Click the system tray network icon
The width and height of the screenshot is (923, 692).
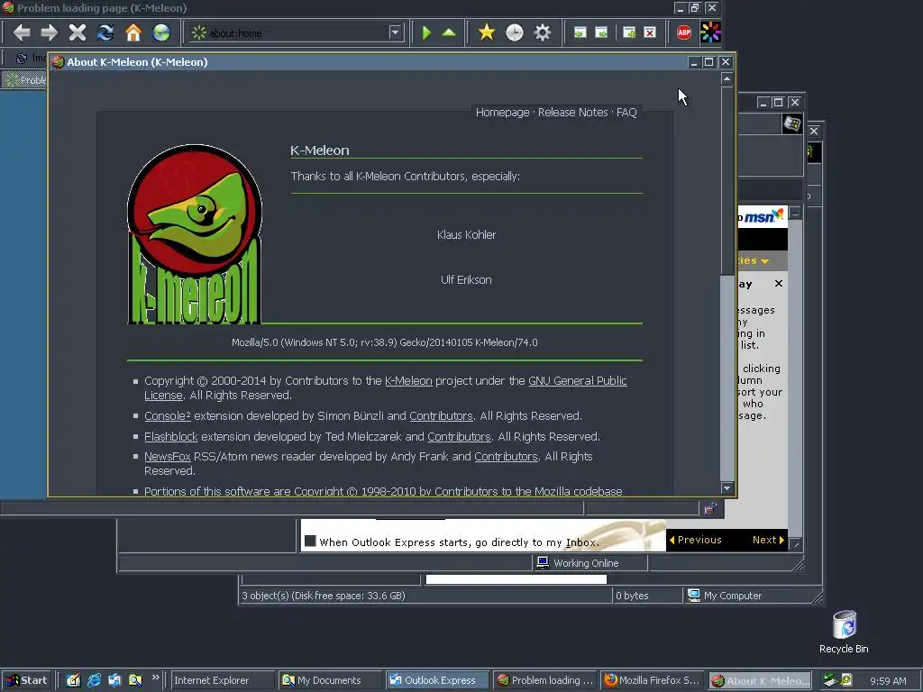[830, 680]
